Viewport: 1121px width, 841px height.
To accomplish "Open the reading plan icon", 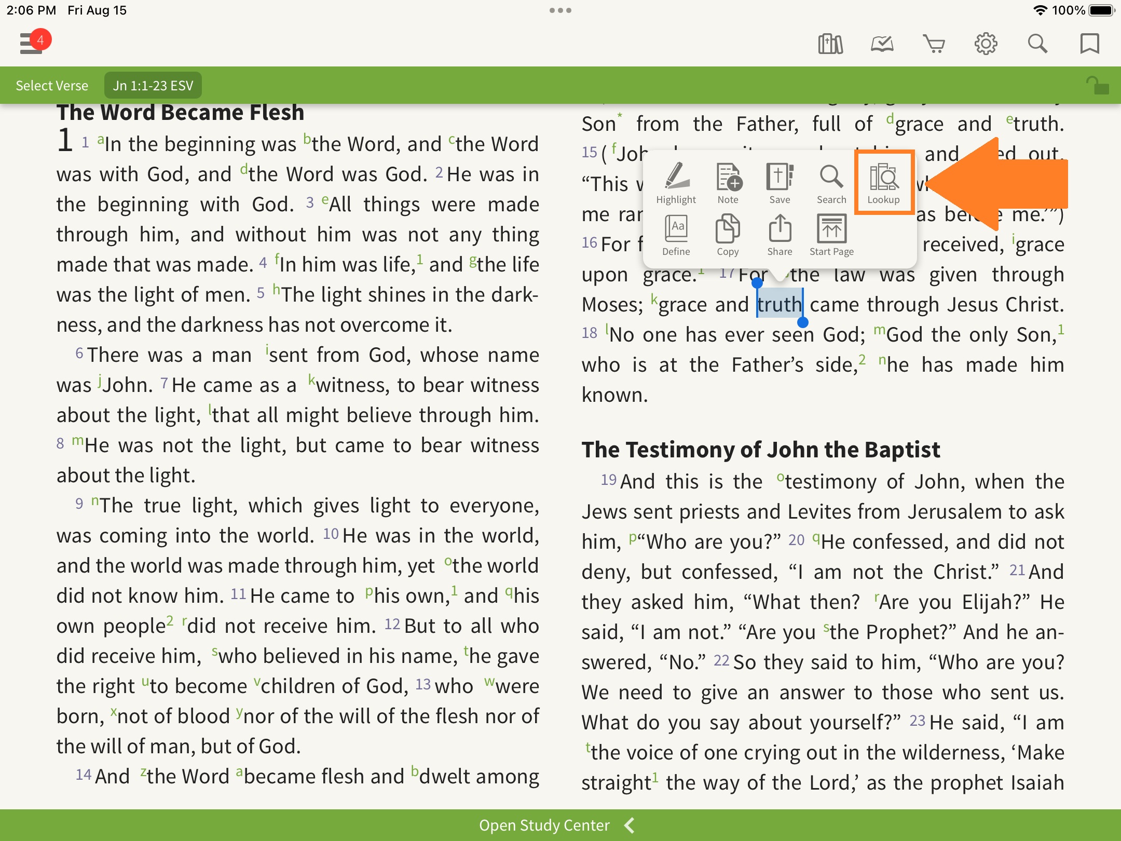I will (x=882, y=44).
